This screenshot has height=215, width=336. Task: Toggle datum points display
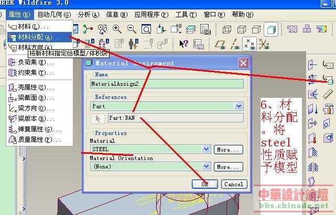coord(250,44)
